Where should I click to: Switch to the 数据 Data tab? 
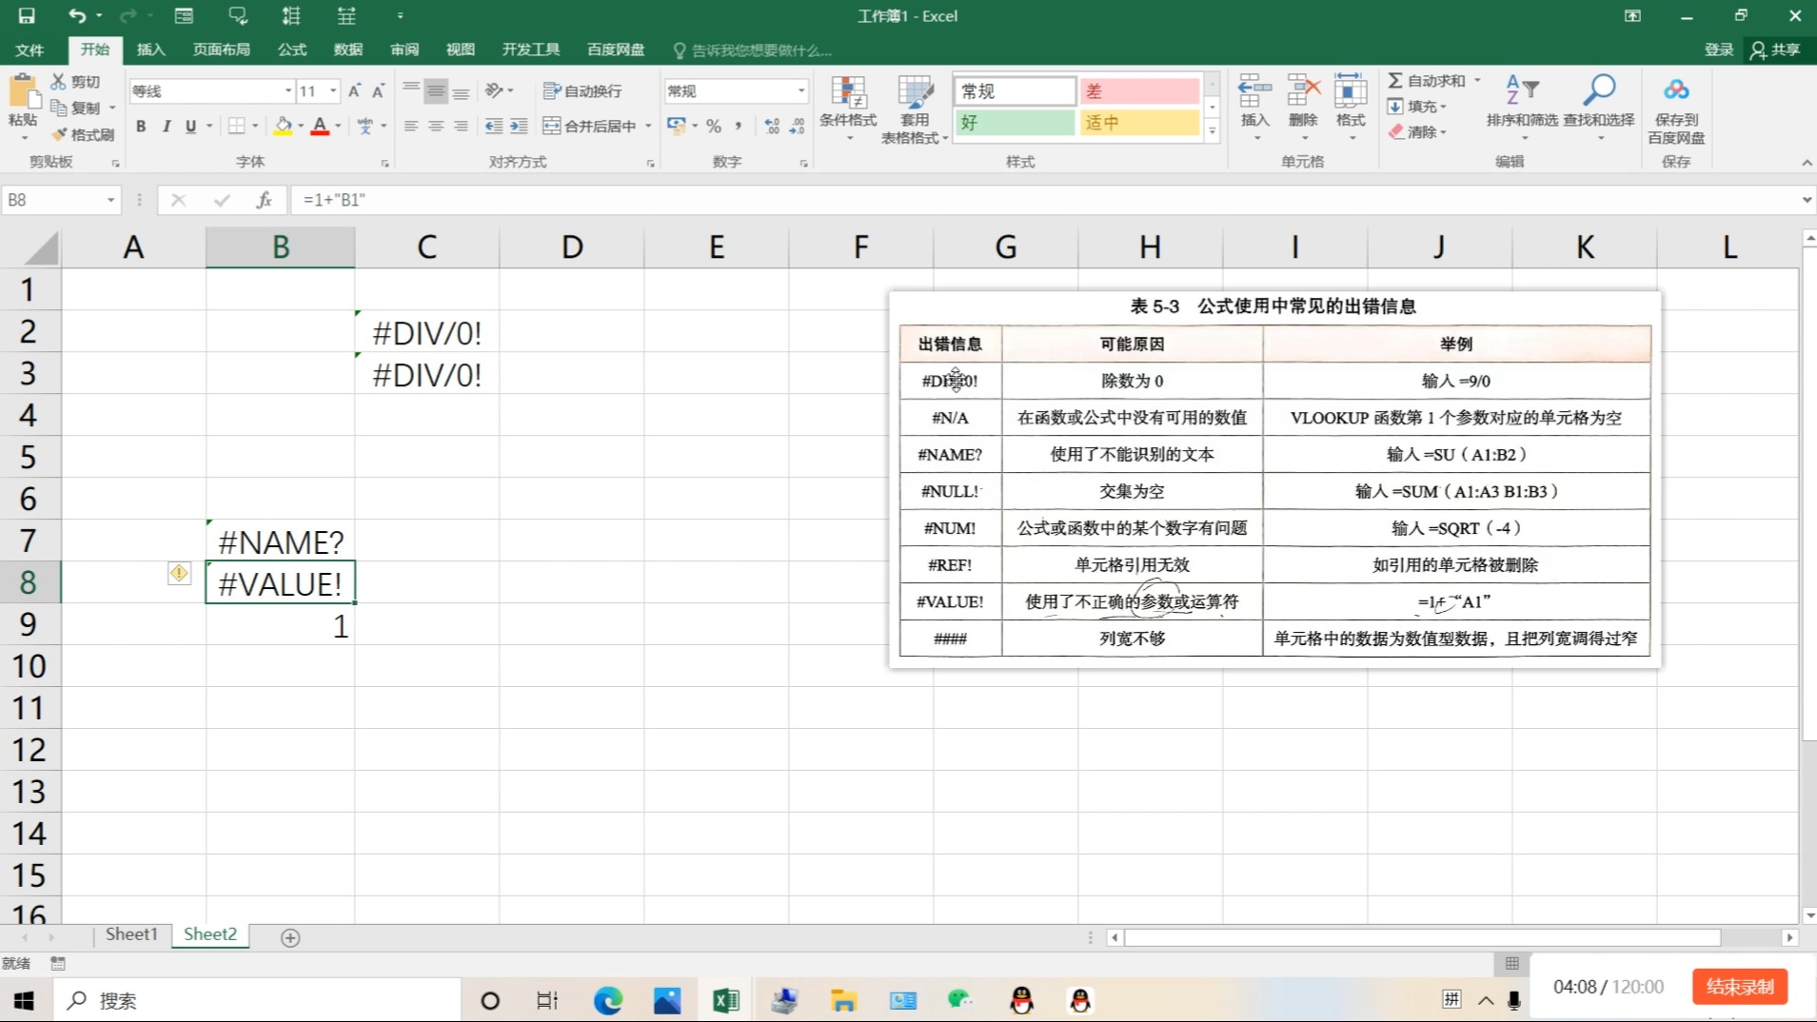pyautogui.click(x=348, y=49)
